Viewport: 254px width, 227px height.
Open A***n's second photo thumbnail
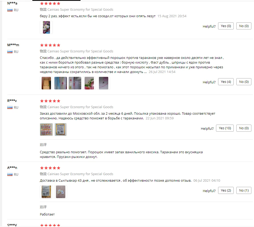[61, 192]
